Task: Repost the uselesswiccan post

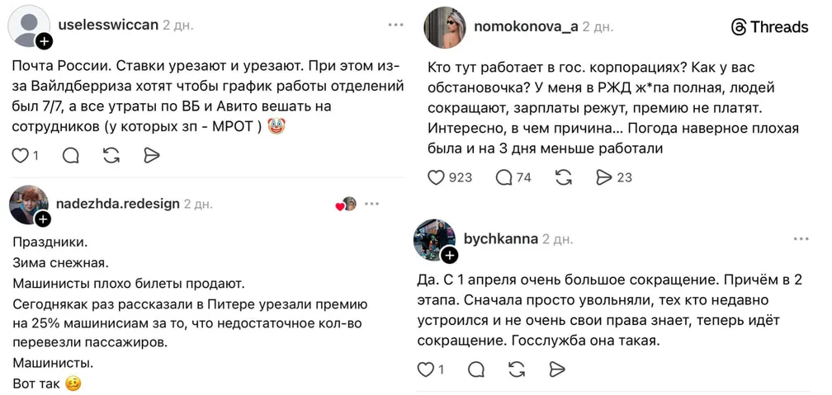Action: [x=111, y=155]
